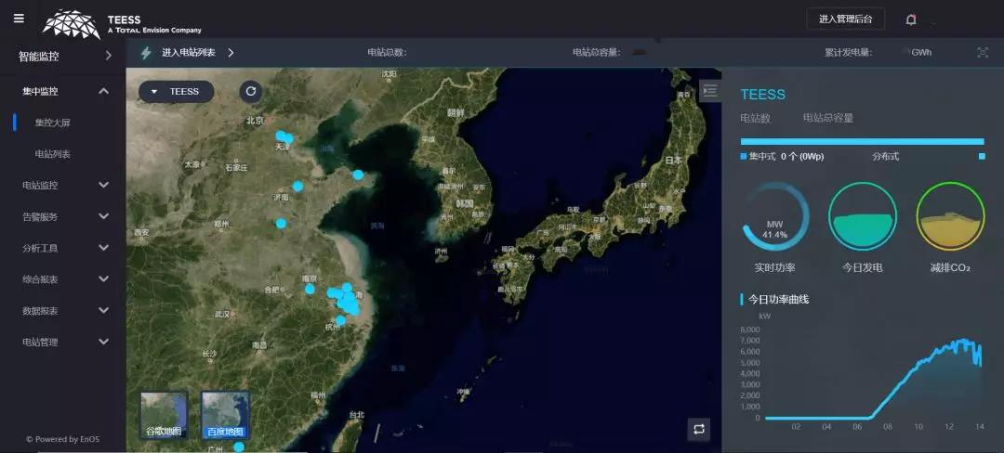Click the map refresh icon
1004x453 pixels.
250,91
